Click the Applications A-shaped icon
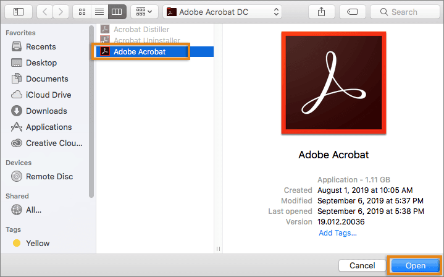The width and height of the screenshot is (444, 277). [17, 127]
